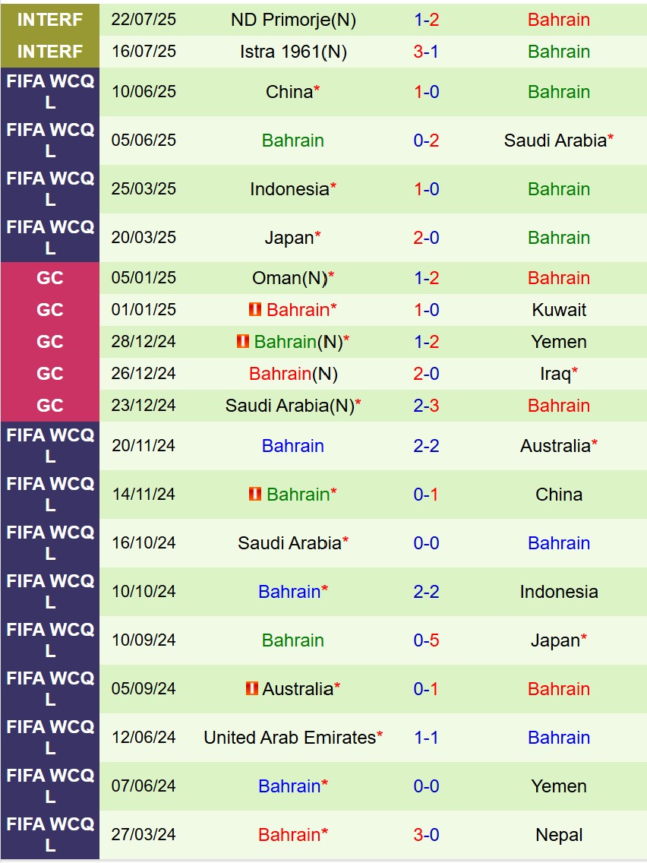Open the Iraq team link
The width and height of the screenshot is (647, 863).
[555, 374]
